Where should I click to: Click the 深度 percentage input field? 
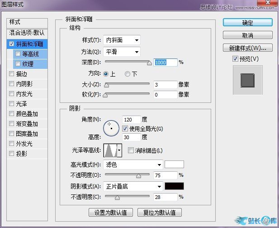pyautogui.click(x=165, y=63)
